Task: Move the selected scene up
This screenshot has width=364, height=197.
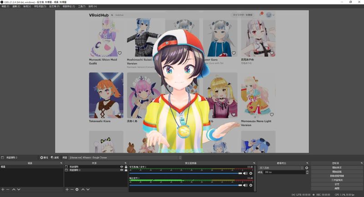Action: pyautogui.click(x=14, y=190)
